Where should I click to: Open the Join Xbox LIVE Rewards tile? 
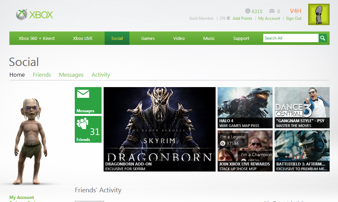[245, 151]
